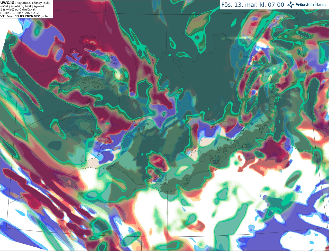Click the "UWC/IG: Skýjahula. Lágský (blá)," legend line
This screenshot has width=329, height=251.
click(25, 3)
